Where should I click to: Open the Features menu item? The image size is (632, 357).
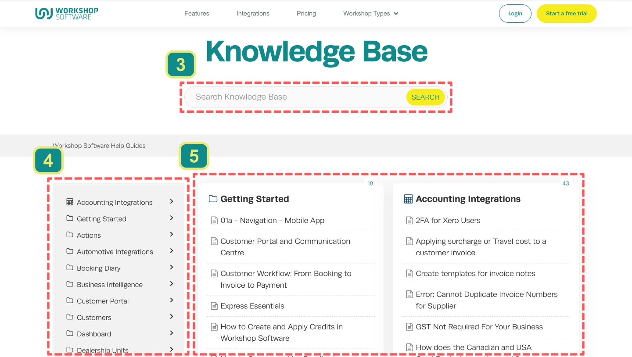pos(197,13)
